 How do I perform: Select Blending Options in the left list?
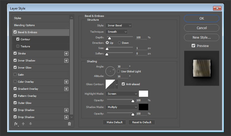25,25
